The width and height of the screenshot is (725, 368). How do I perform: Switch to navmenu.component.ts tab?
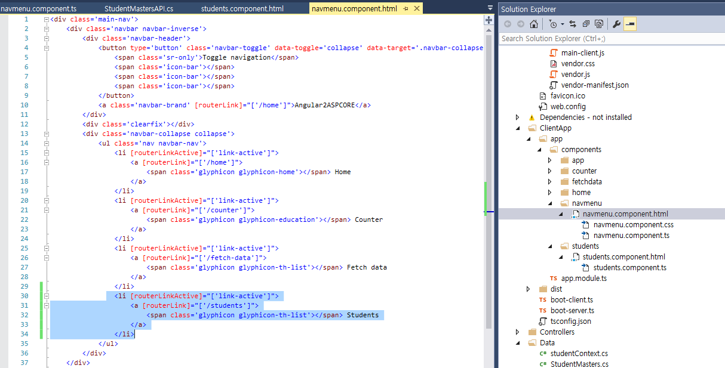39,9
